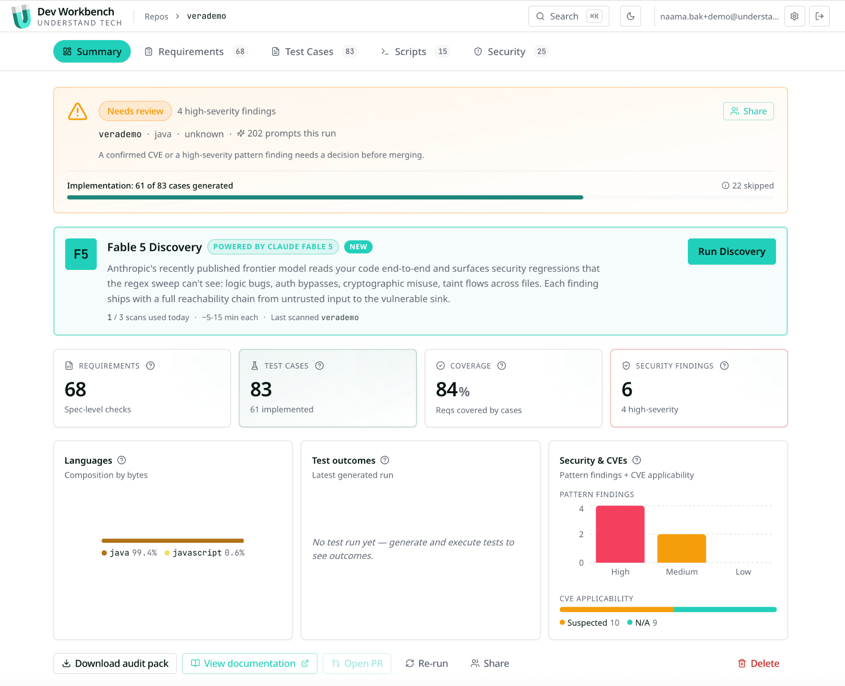This screenshot has height=686, width=845.
Task: Switch to the Scripts tab
Action: click(x=415, y=52)
